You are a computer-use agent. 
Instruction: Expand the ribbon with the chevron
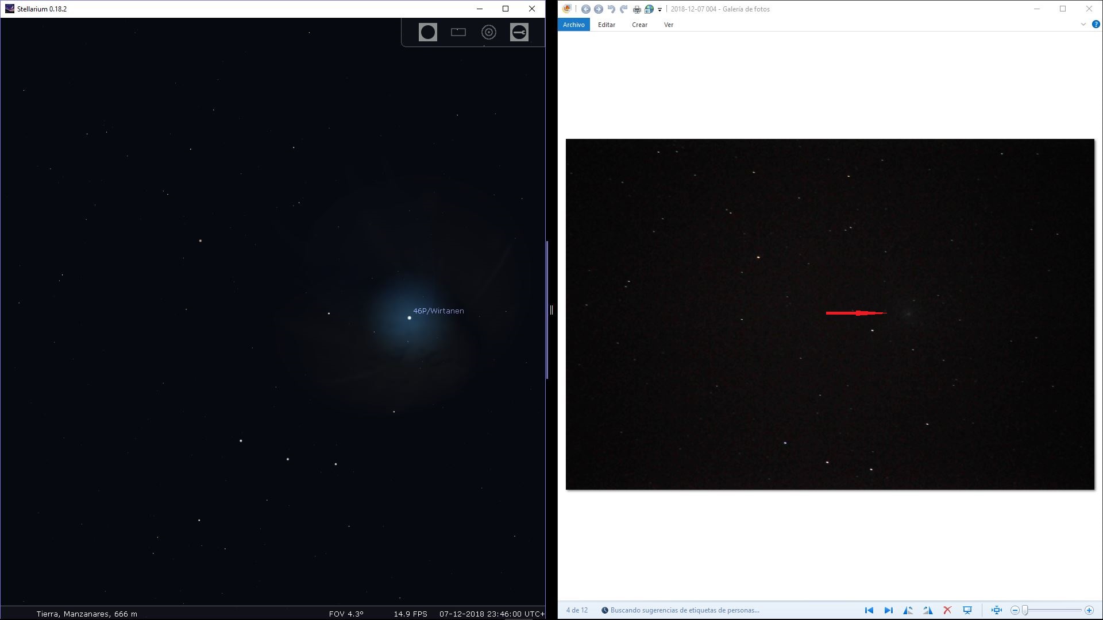point(1083,25)
